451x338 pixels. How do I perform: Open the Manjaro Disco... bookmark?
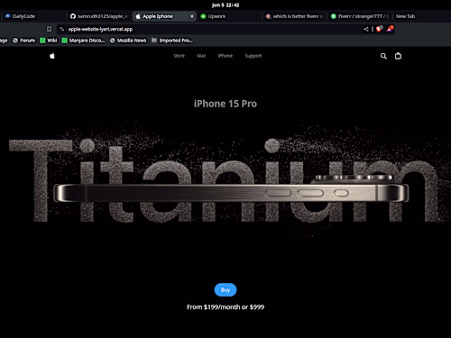[83, 41]
